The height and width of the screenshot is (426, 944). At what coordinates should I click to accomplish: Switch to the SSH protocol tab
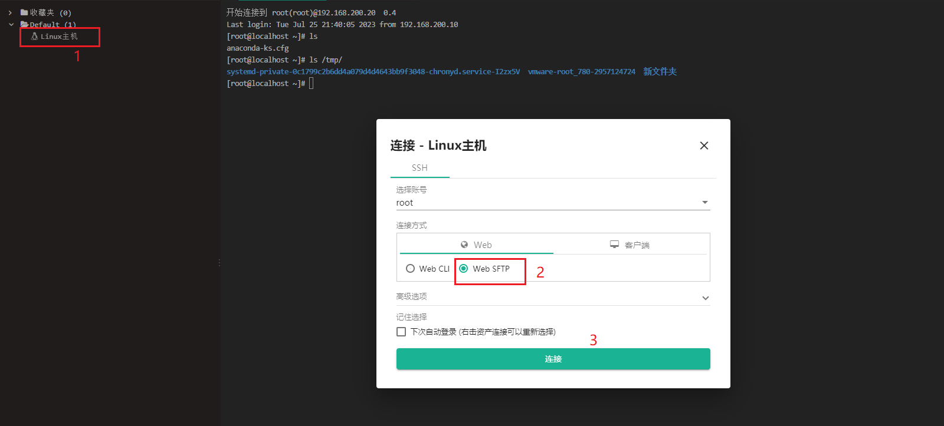click(x=419, y=168)
